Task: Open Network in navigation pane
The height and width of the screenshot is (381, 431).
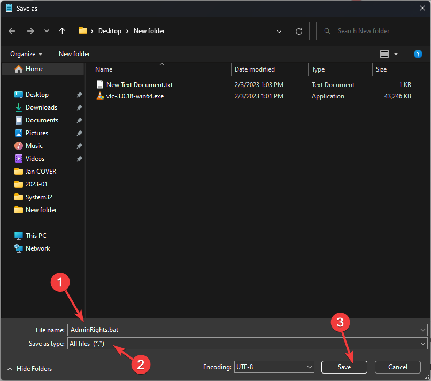Action: (x=37, y=248)
